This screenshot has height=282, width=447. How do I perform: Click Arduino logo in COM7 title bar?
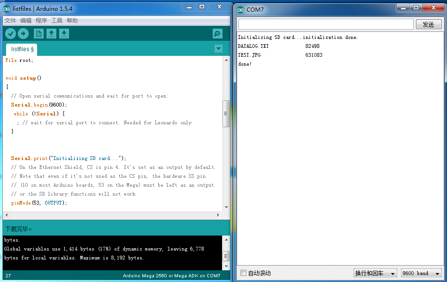point(240,10)
